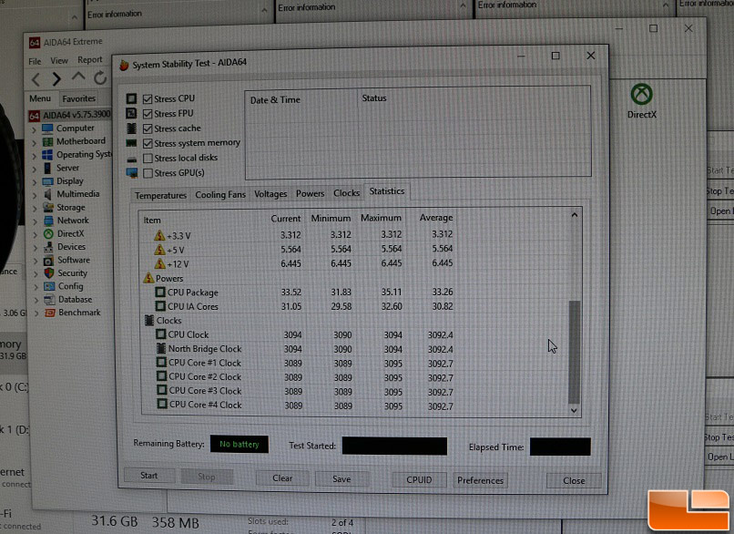Image resolution: width=734 pixels, height=534 pixels.
Task: Open the CPUID panel button
Action: [x=419, y=480]
